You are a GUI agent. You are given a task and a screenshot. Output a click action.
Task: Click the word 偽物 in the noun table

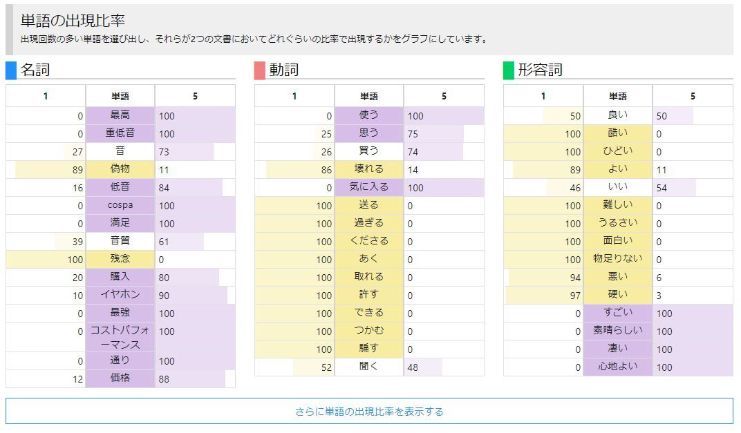[x=120, y=169]
